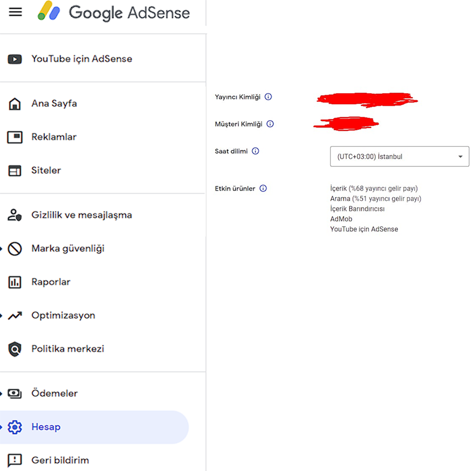This screenshot has width=471, height=471.
Task: Click the Etkin ürünler label
Action: [x=235, y=188]
